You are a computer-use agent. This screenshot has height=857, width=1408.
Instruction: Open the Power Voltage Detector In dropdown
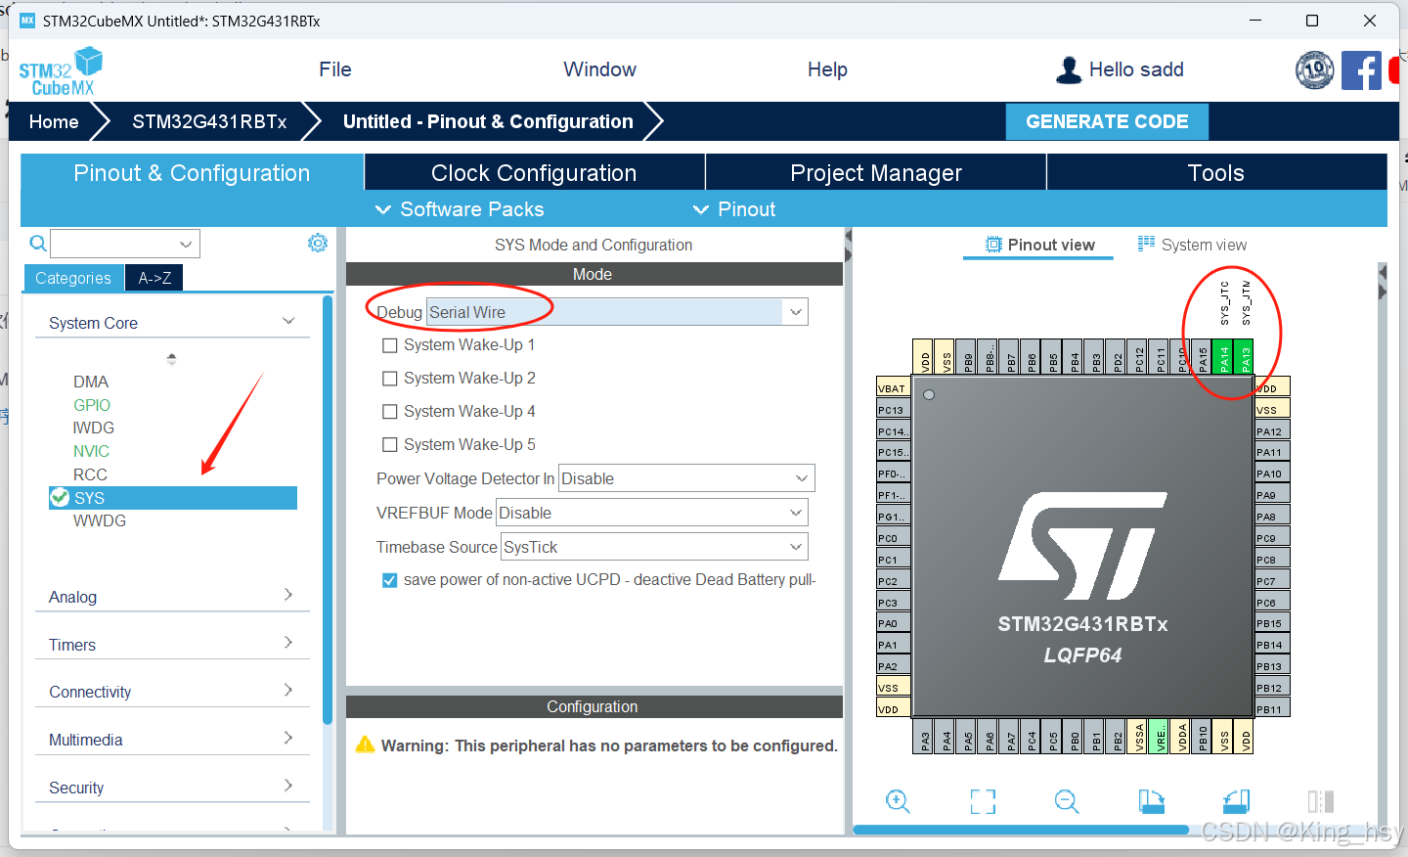pos(686,478)
